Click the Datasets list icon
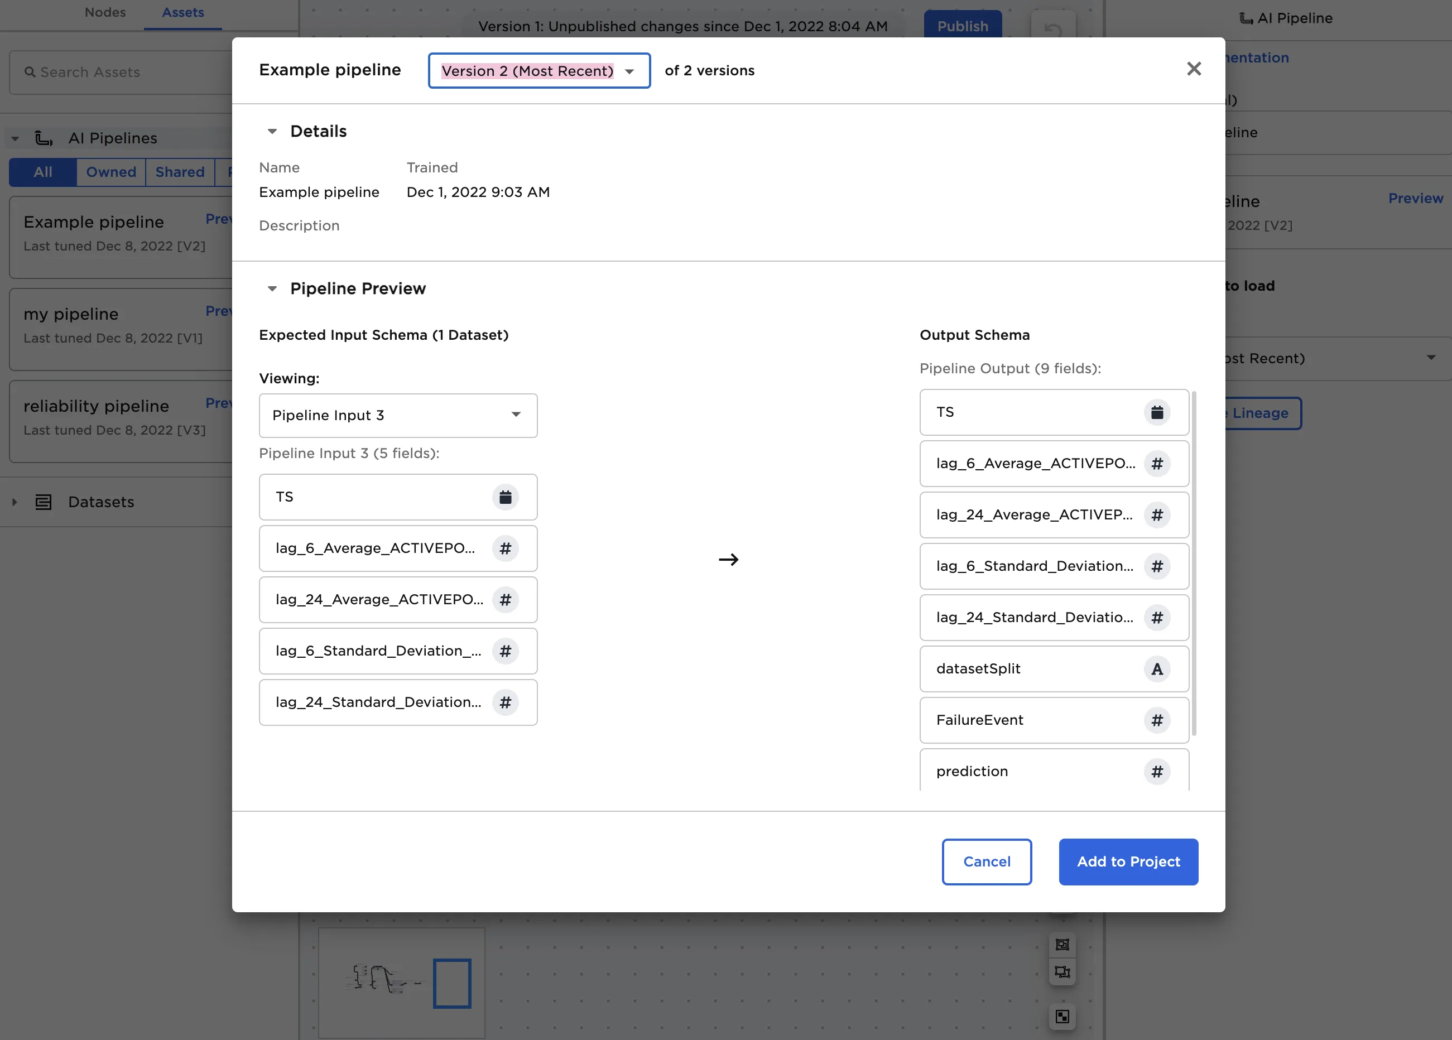 [44, 502]
